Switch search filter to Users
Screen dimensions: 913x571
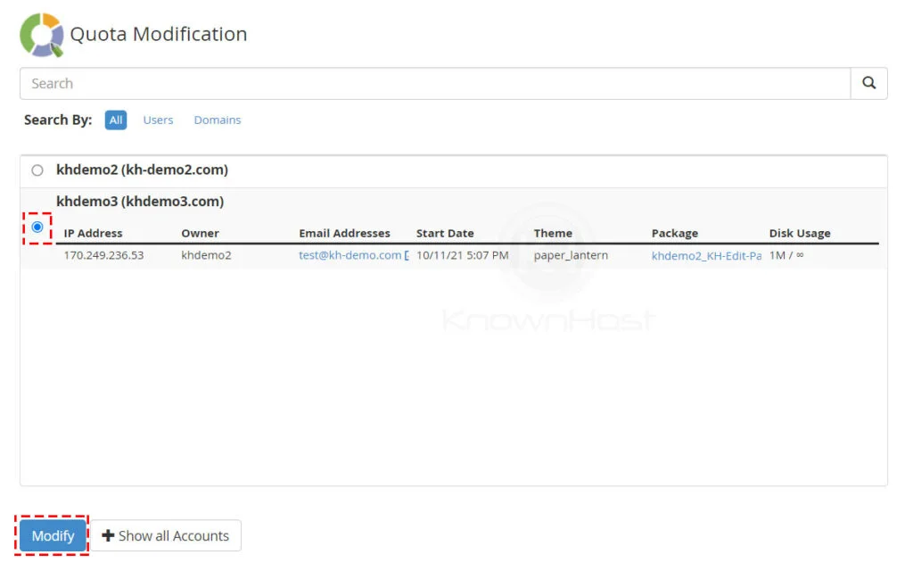tap(158, 120)
